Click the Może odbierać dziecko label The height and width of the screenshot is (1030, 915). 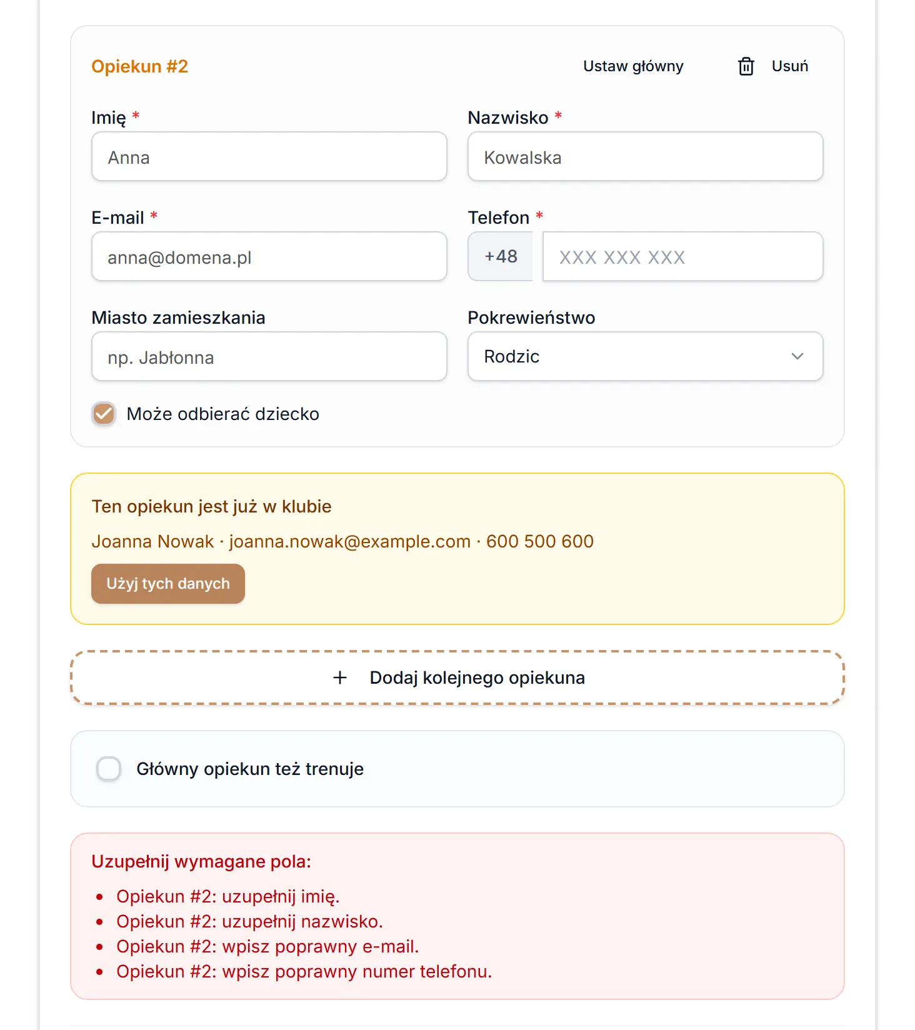223,414
